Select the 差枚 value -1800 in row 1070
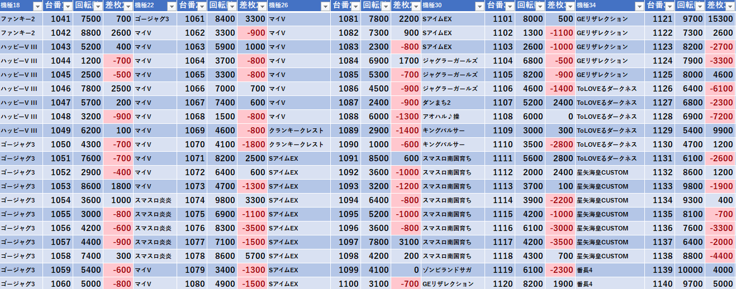This screenshot has width=736, height=289. click(253, 144)
